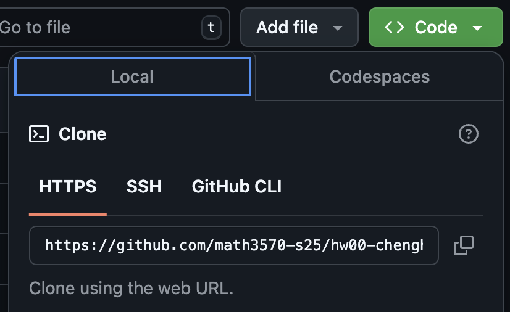Click the 't' keyboard shortcut badge
510x312 pixels.
[211, 27]
